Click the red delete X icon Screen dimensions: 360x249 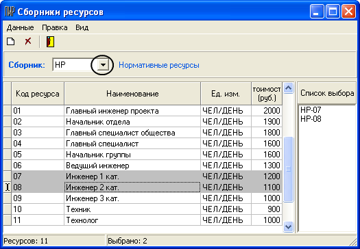(x=28, y=42)
